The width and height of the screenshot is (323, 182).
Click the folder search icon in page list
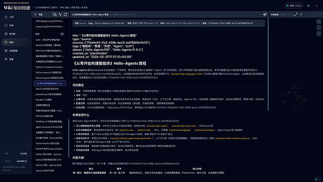point(55,15)
